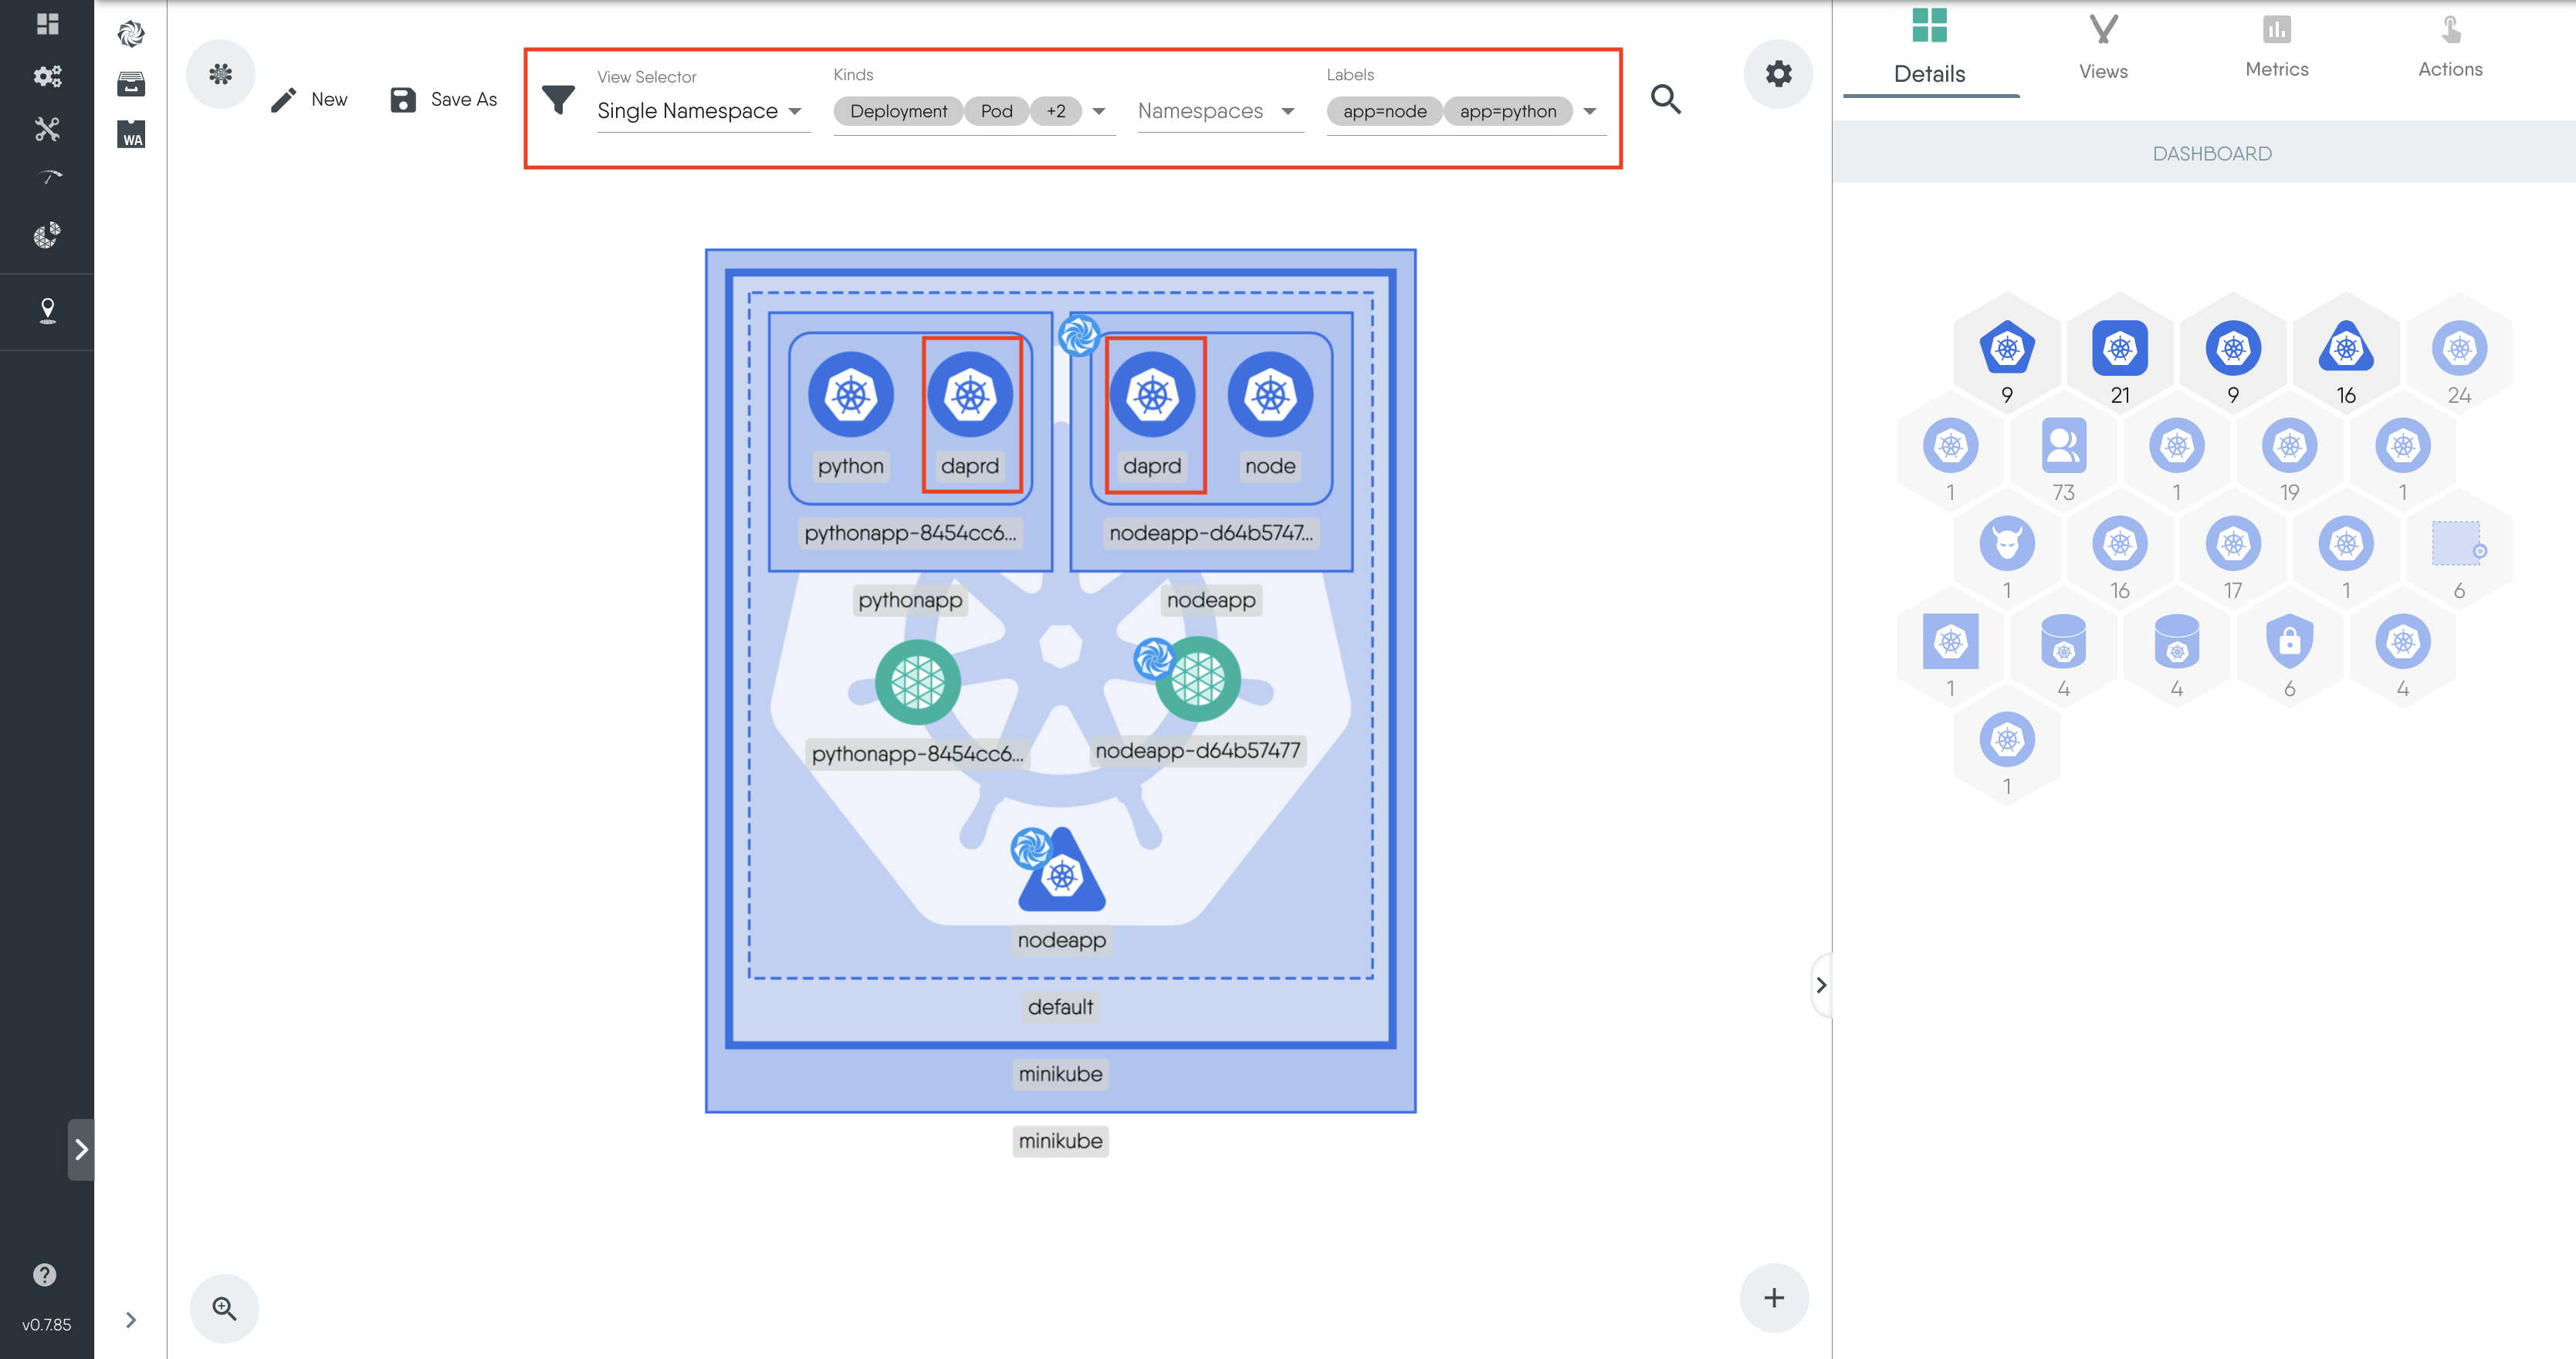Expand the Kinds dropdown arrow
Image resolution: width=2576 pixels, height=1359 pixels.
coord(1099,111)
